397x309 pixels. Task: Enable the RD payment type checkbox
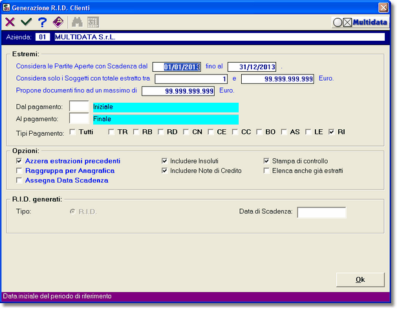160,132
